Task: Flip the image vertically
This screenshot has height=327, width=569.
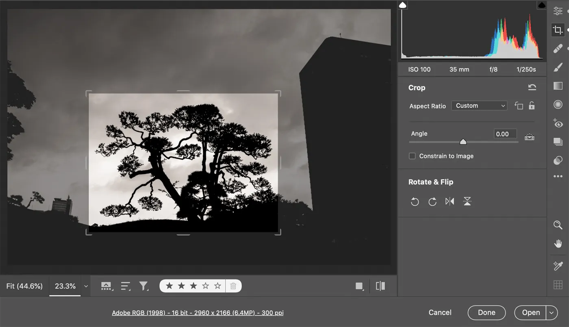Action: click(x=467, y=201)
